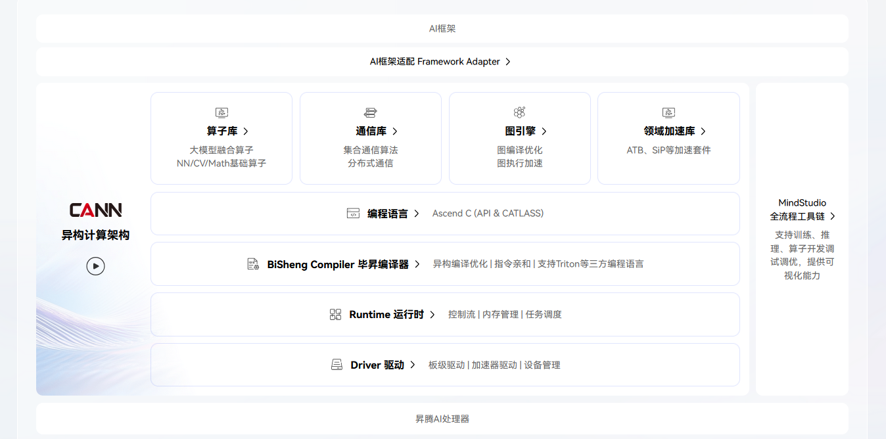Image resolution: width=886 pixels, height=439 pixels.
Task: Click the 图引擎 card icon
Action: [x=519, y=112]
